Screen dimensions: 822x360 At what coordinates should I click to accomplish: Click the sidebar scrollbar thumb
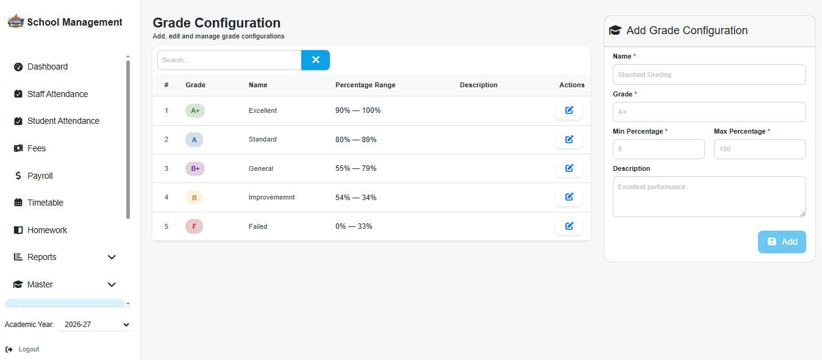click(x=128, y=139)
